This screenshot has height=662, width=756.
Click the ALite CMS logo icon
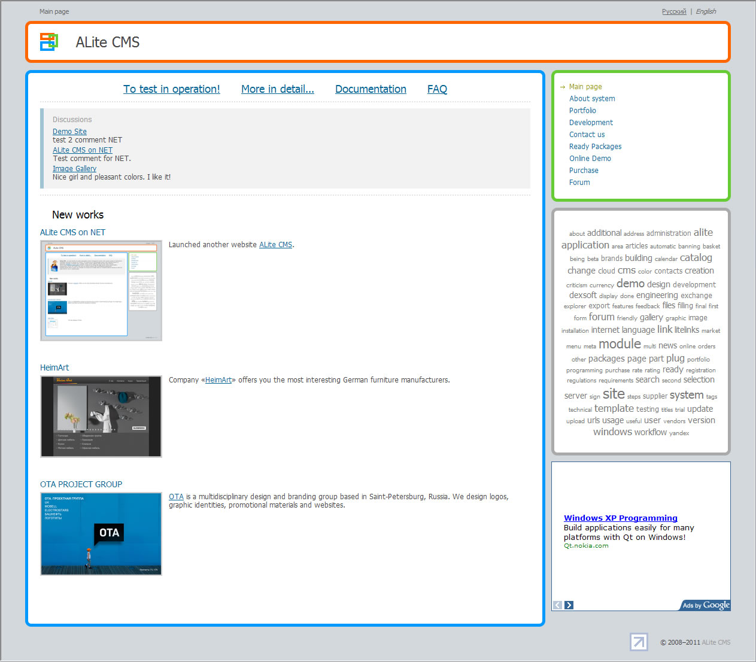pos(49,42)
